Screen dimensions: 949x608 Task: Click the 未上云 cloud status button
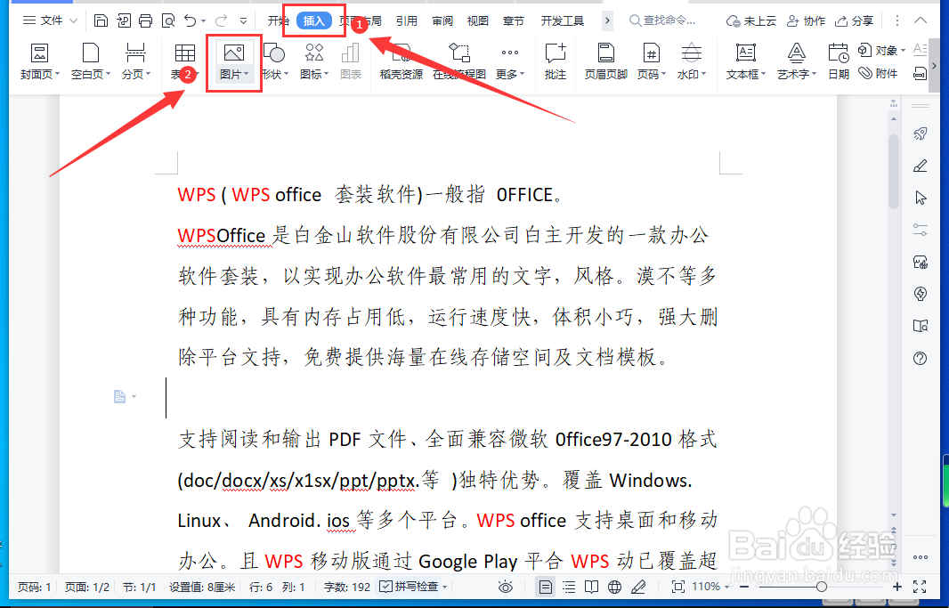750,21
